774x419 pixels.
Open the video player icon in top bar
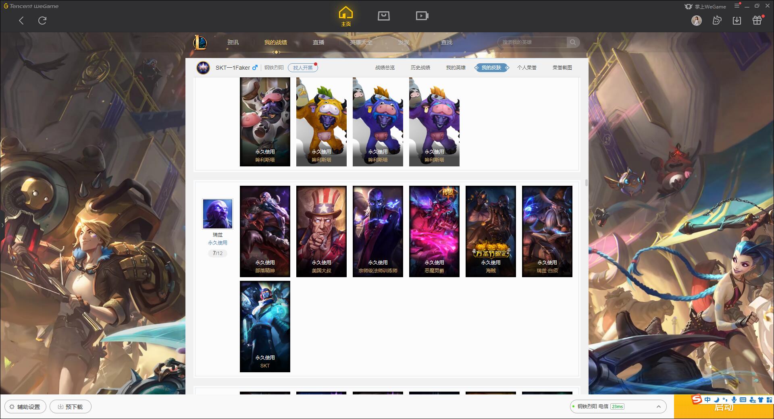coord(422,16)
